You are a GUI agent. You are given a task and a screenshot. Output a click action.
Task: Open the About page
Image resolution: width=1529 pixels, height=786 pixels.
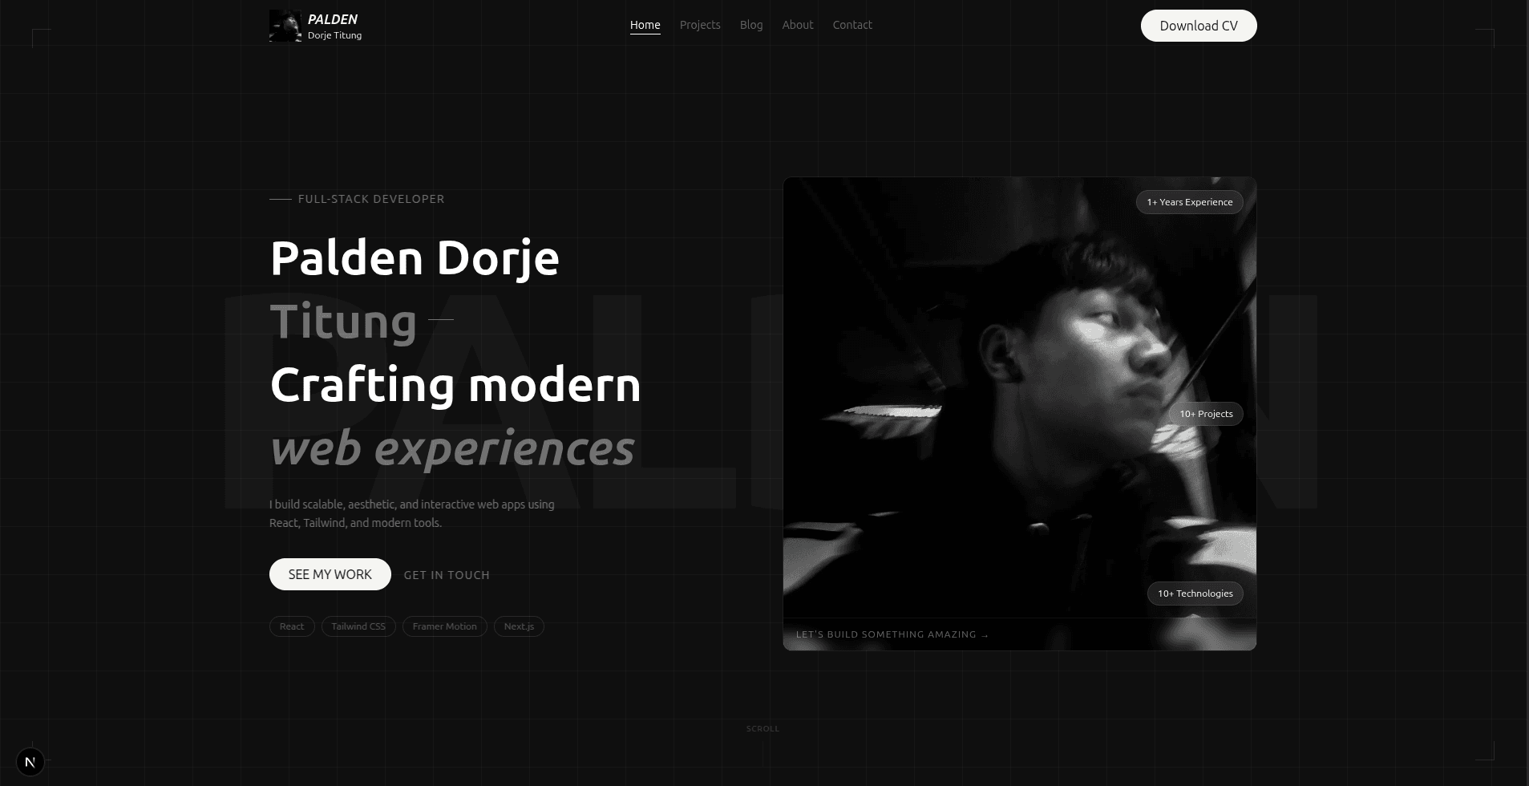[797, 25]
